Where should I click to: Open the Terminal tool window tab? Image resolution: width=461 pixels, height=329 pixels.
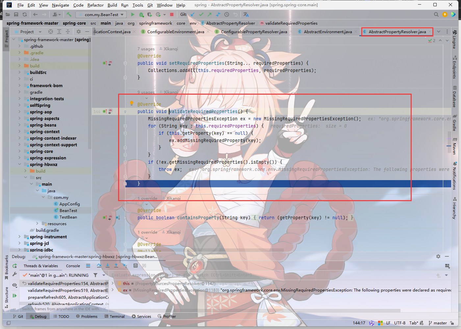pos(115,316)
